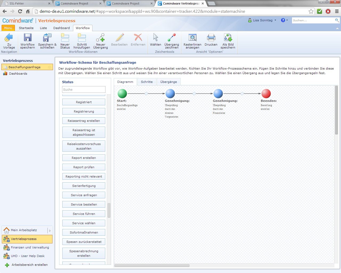Click Serienfertigung status button
Image resolution: width=341 pixels, height=273 pixels.
pyautogui.click(x=84, y=186)
